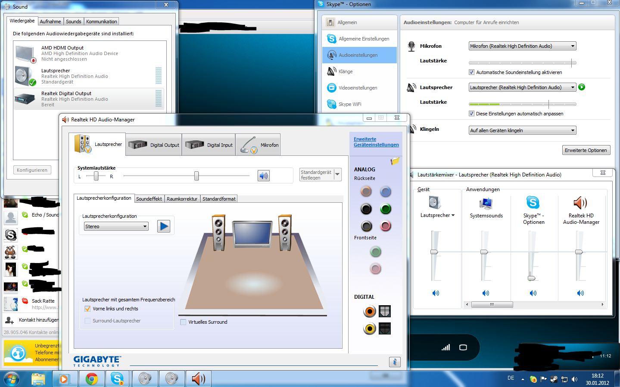Select the orange rear analog jack
The image size is (620, 387).
coord(366,192)
